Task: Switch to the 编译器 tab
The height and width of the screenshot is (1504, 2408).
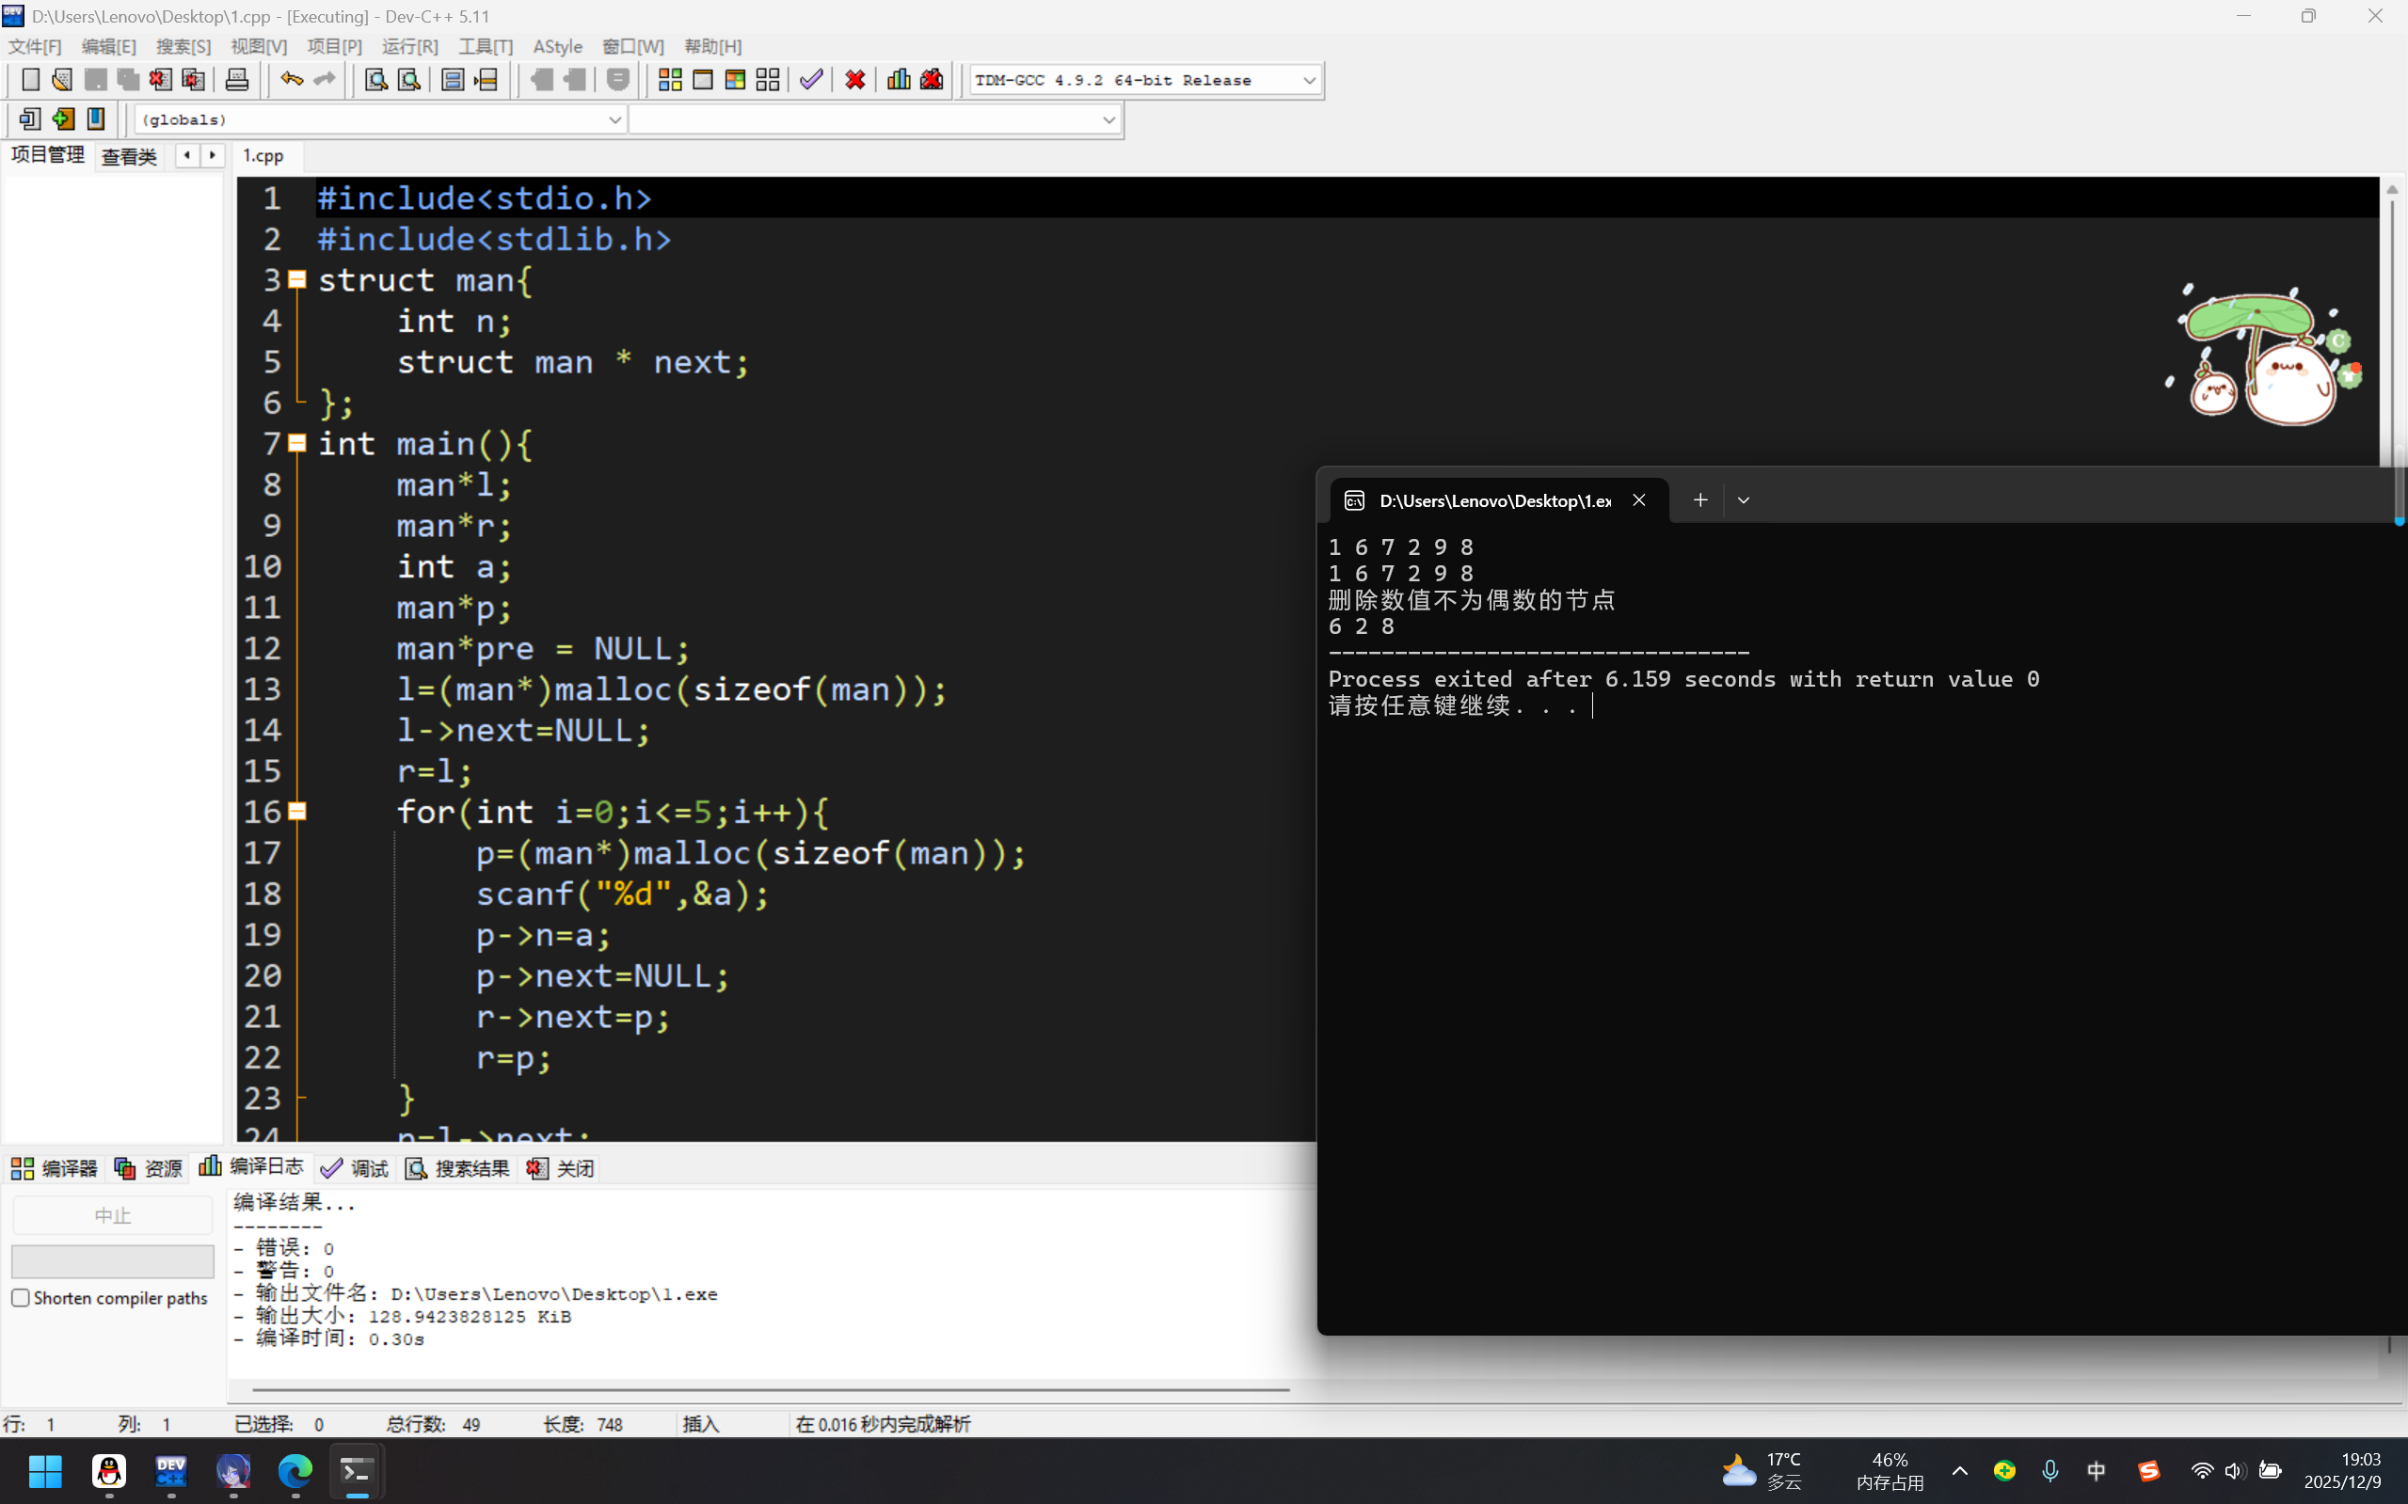Action: (x=55, y=1168)
